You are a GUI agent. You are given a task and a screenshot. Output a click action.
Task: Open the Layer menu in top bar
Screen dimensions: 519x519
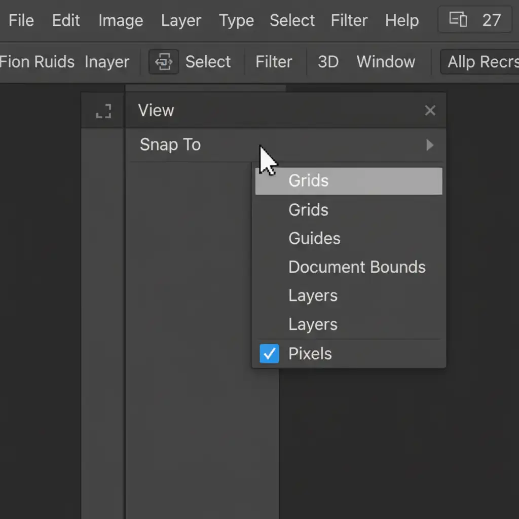181,21
